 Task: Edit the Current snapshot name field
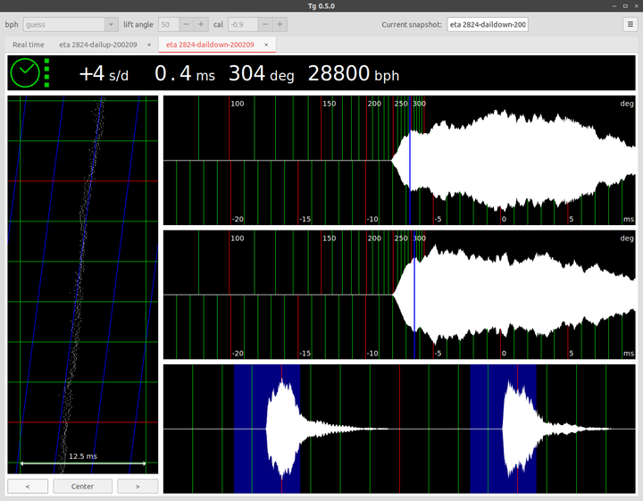click(x=488, y=25)
